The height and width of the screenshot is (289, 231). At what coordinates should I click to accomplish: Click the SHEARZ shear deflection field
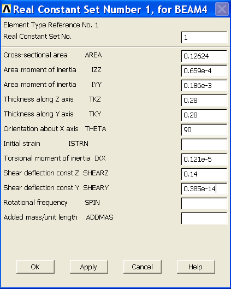tap(204, 174)
